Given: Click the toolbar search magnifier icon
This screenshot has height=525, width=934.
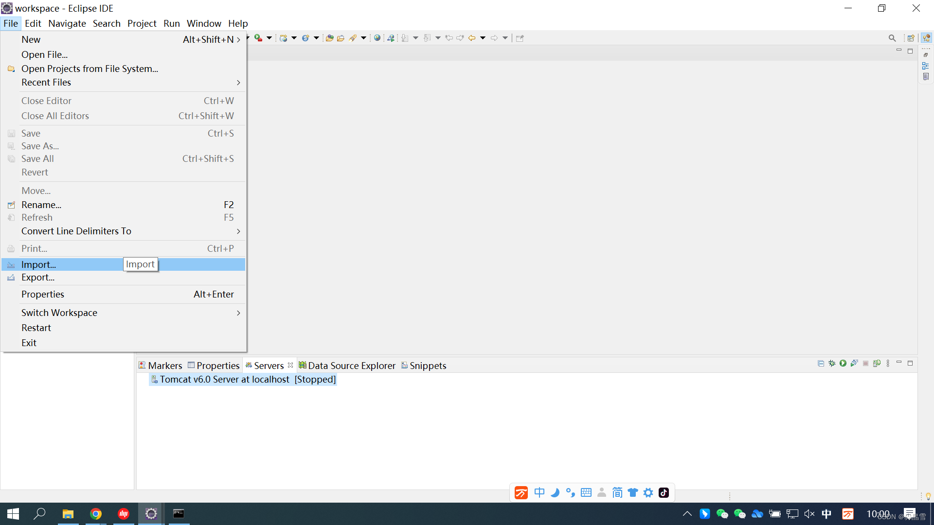Looking at the screenshot, I should coord(892,38).
